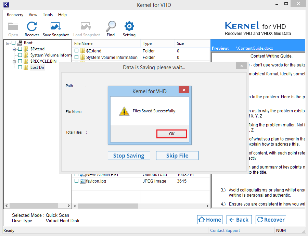This screenshot has height=236, width=308.
Task: Open the View menu
Action: pyautogui.click(x=33, y=15)
